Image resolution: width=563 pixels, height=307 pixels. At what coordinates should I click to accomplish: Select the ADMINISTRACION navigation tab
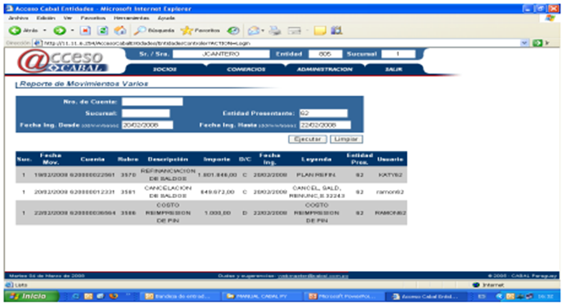[x=324, y=69]
